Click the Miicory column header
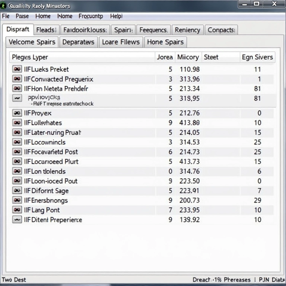 pyautogui.click(x=188, y=57)
